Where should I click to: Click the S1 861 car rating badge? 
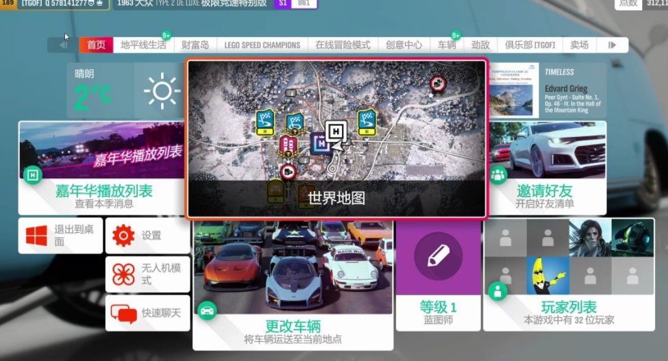(295, 4)
